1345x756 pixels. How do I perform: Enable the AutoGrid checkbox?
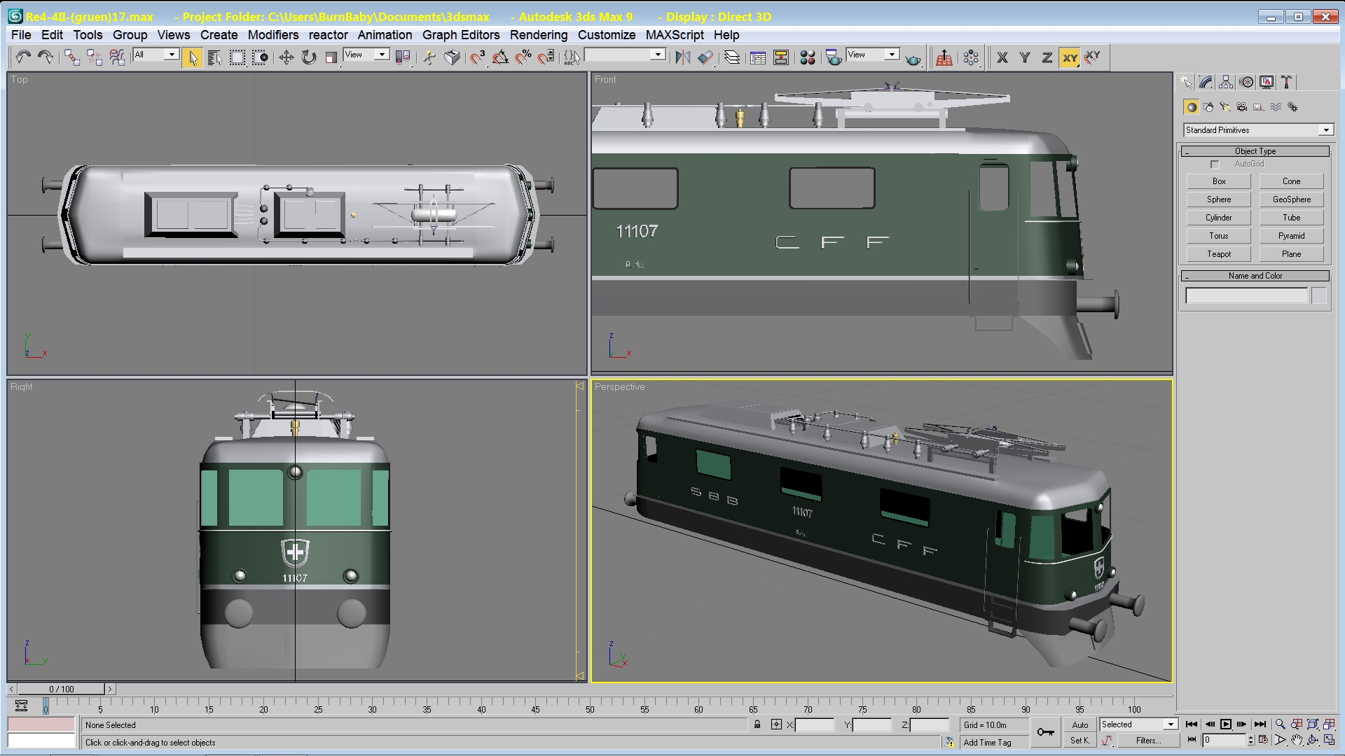click(1215, 164)
